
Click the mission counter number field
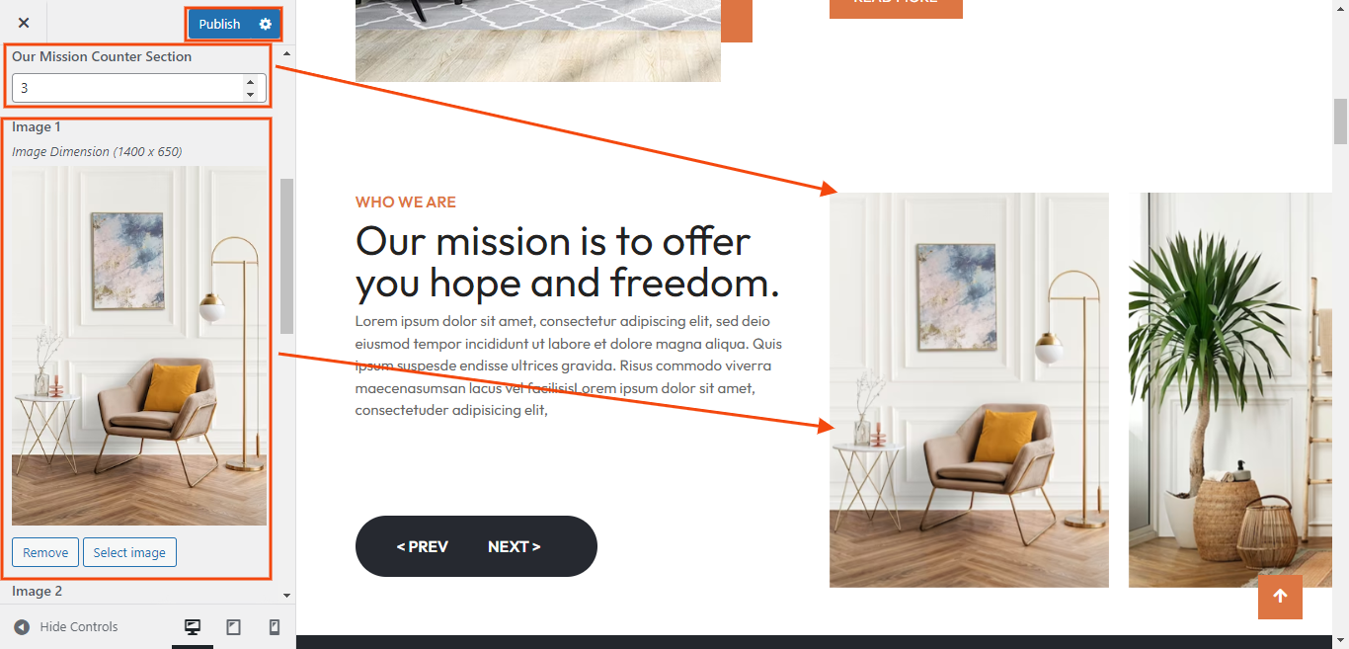128,88
